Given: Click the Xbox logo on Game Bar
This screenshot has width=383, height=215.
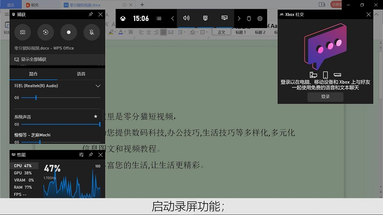Looking at the screenshot, I should coord(123,19).
